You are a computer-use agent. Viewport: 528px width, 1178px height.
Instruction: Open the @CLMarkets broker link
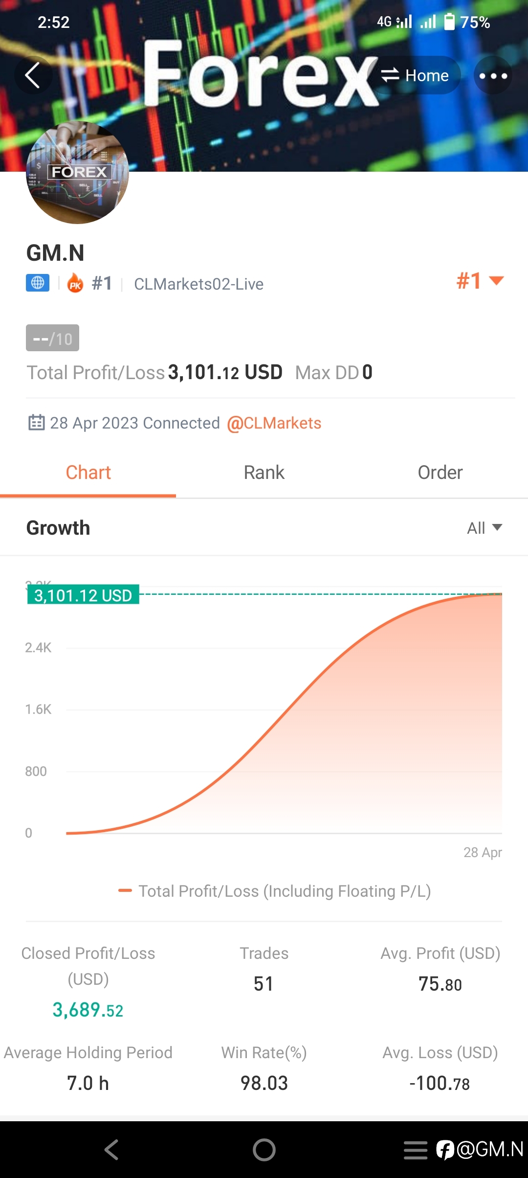[x=274, y=423]
